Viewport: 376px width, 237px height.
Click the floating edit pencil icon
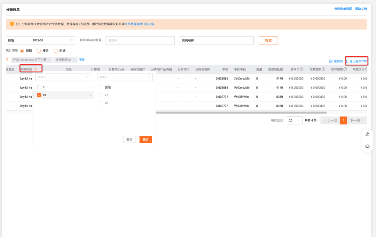pyautogui.click(x=367, y=134)
